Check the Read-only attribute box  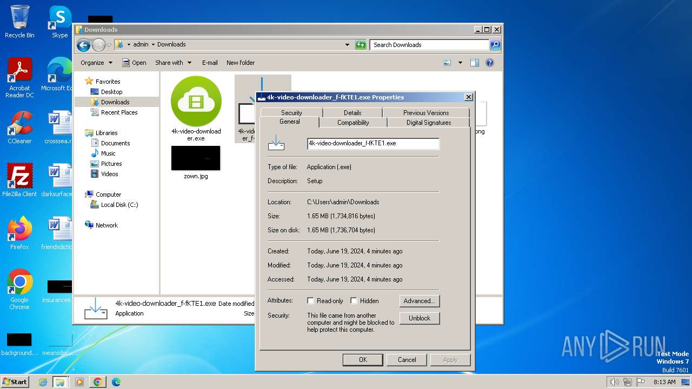(310, 301)
